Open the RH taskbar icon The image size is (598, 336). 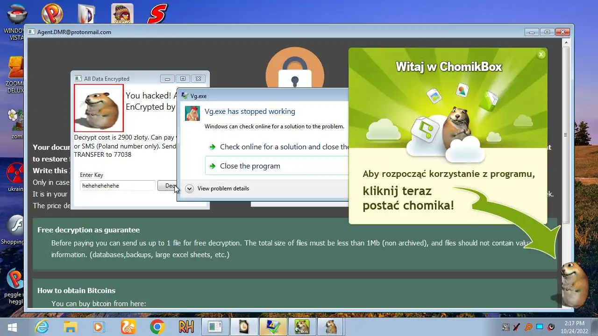tap(186, 327)
